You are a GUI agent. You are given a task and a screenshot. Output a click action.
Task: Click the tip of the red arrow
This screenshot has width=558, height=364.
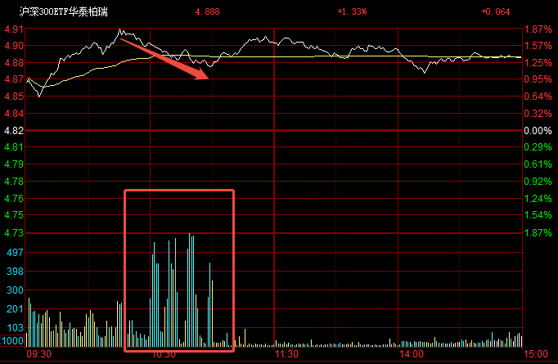tap(208, 78)
